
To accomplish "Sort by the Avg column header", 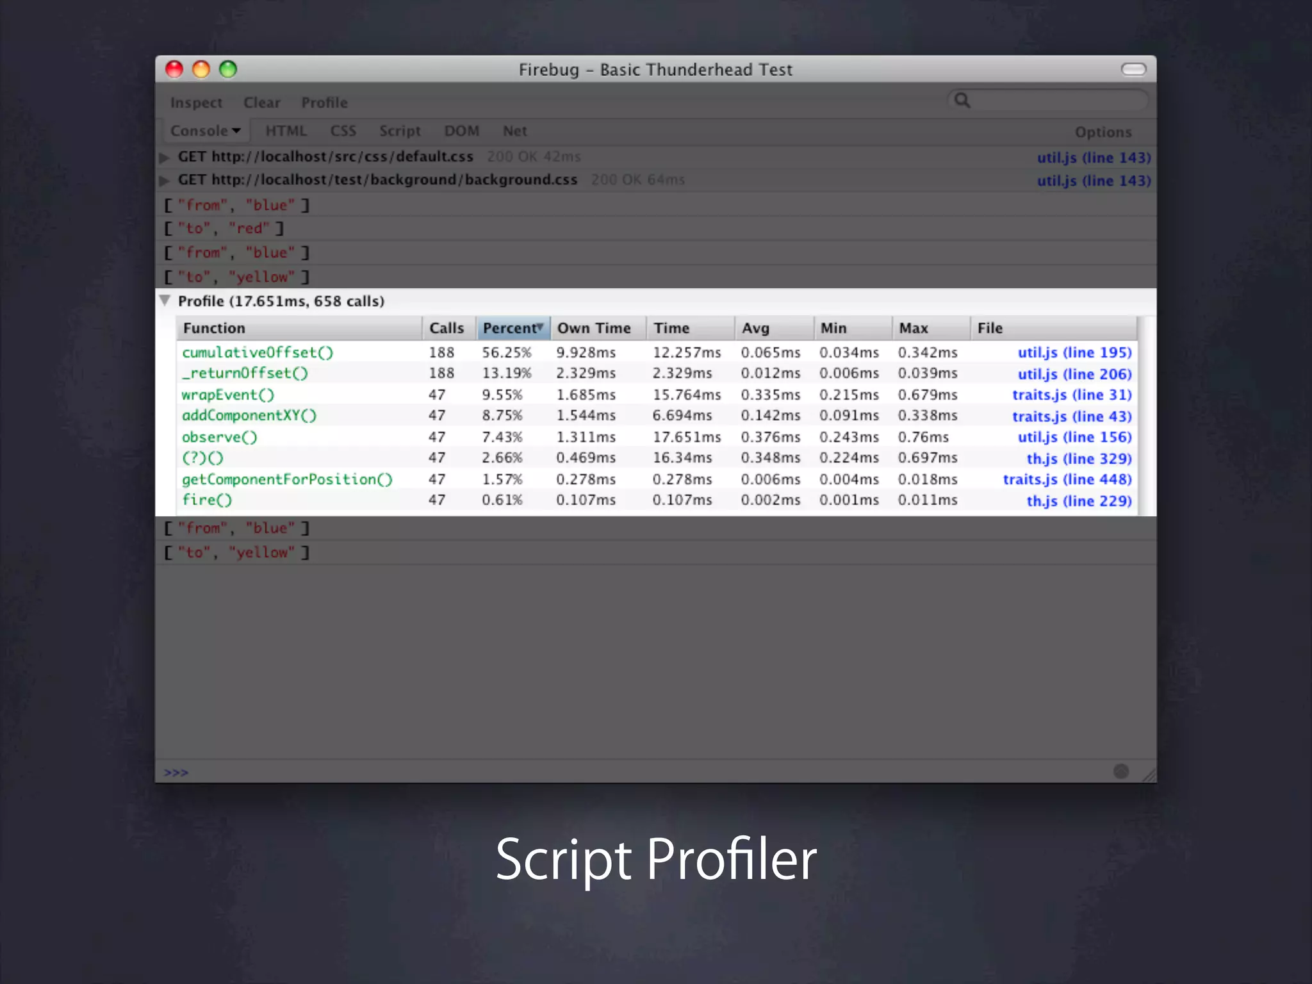I will click(774, 328).
